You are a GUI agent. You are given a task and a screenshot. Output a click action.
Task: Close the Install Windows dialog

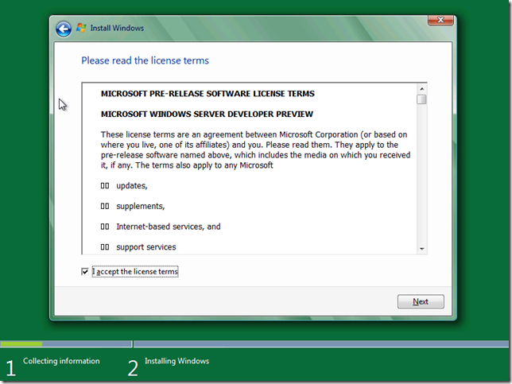pos(440,20)
